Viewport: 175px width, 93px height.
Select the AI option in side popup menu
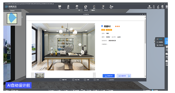click(159, 39)
